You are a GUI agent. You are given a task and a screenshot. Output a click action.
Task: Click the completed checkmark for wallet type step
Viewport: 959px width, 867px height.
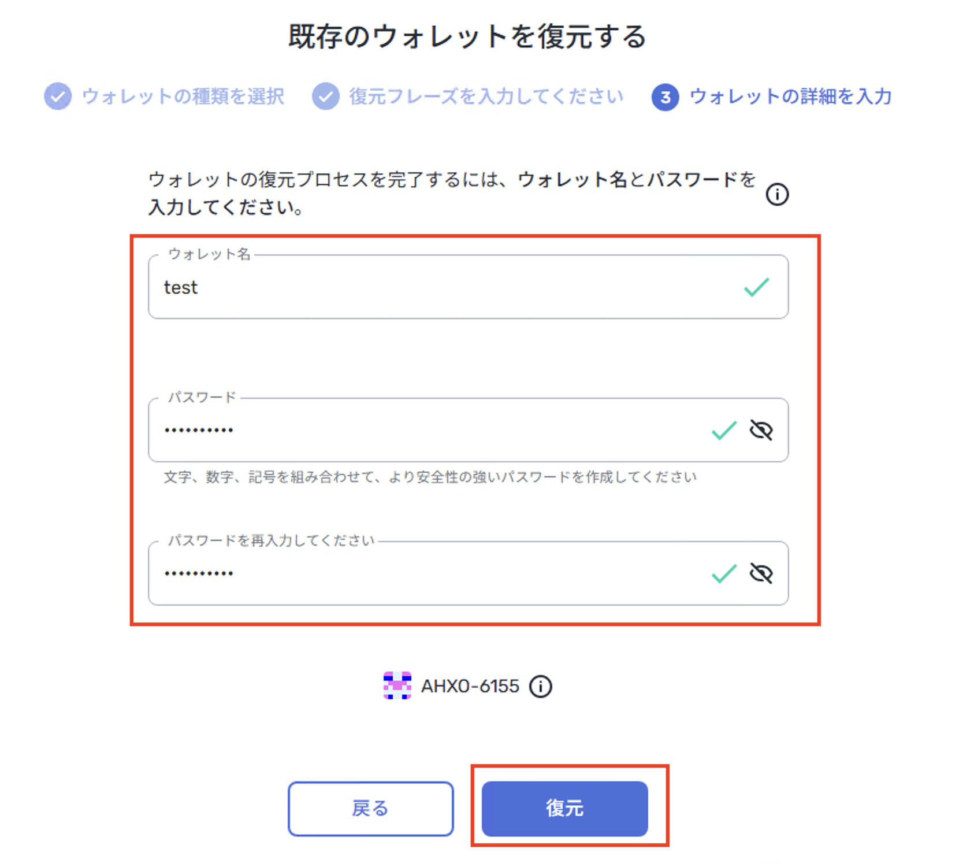click(x=58, y=96)
